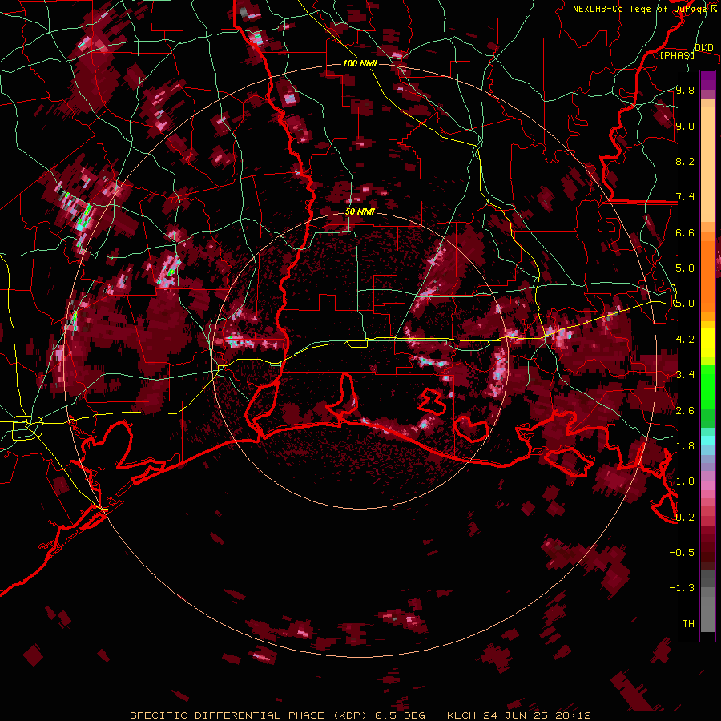Image resolution: width=721 pixels, height=721 pixels.
Task: Click the TH threshold label on scale
Action: tap(688, 624)
